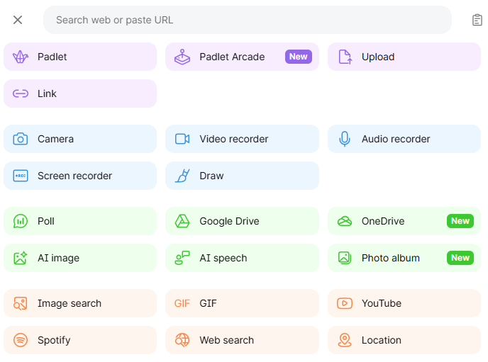Add a YouTube video
The height and width of the screenshot is (362, 488).
(404, 303)
